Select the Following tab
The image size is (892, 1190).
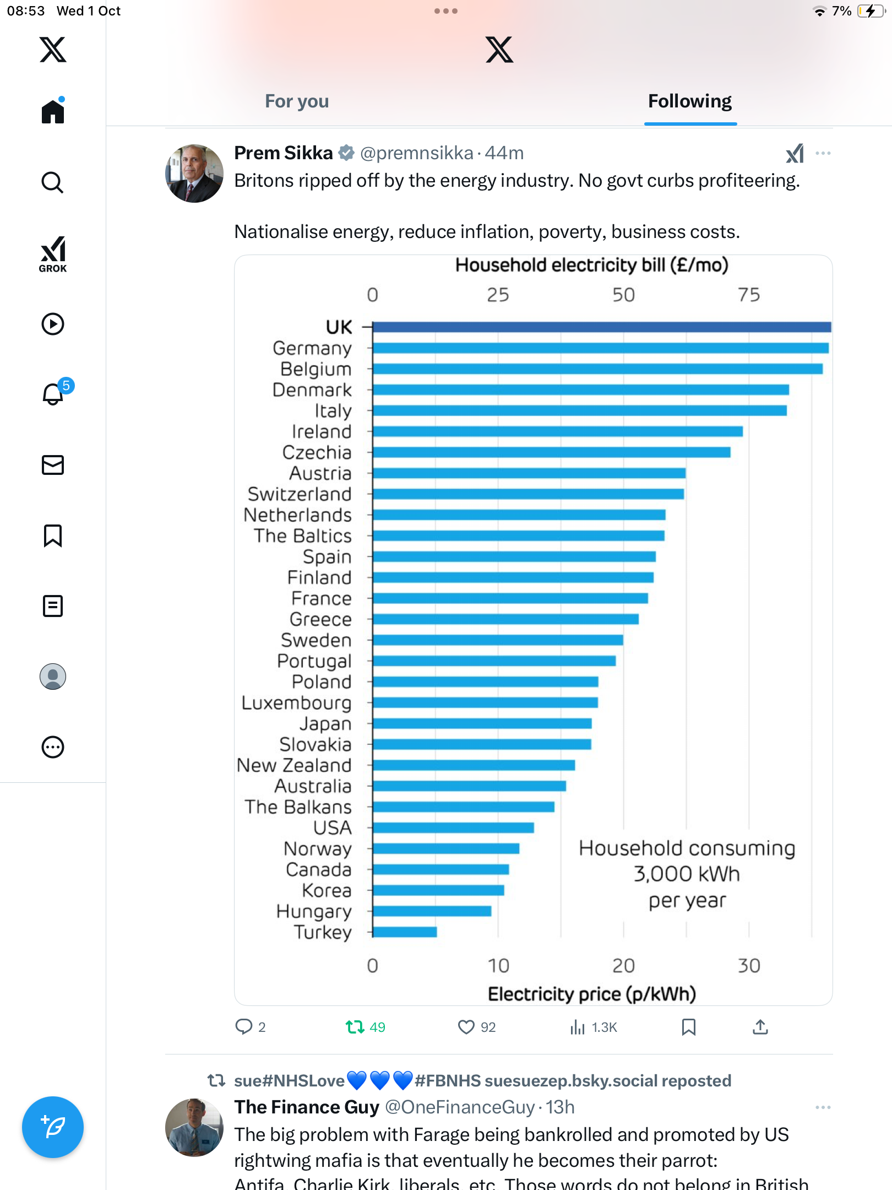point(689,101)
